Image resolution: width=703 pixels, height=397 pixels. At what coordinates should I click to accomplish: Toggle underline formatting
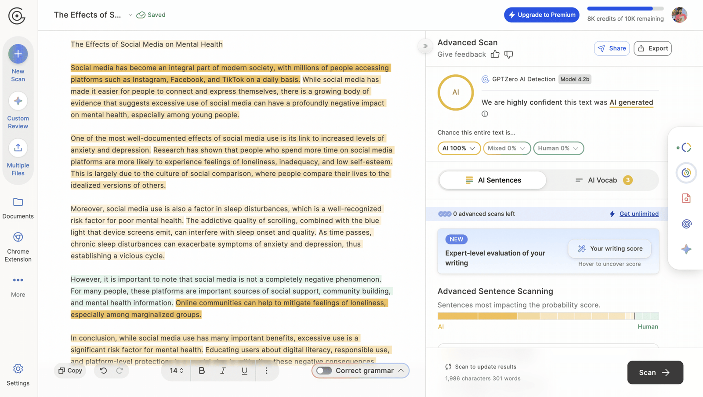click(244, 371)
